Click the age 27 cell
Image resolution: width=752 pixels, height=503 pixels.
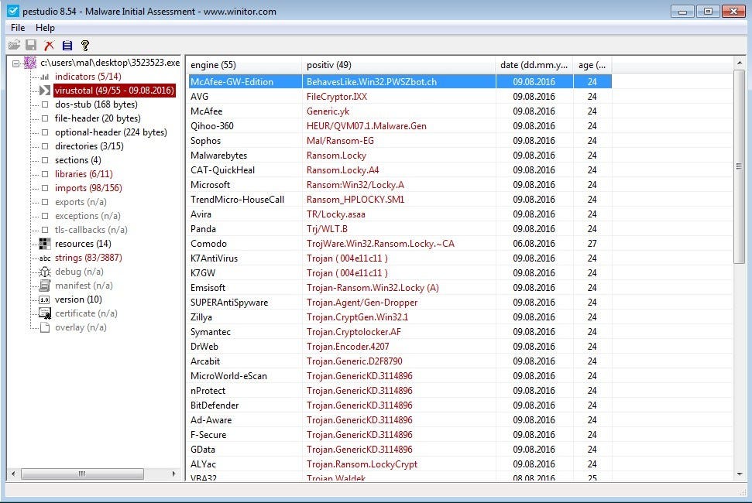[x=592, y=244]
